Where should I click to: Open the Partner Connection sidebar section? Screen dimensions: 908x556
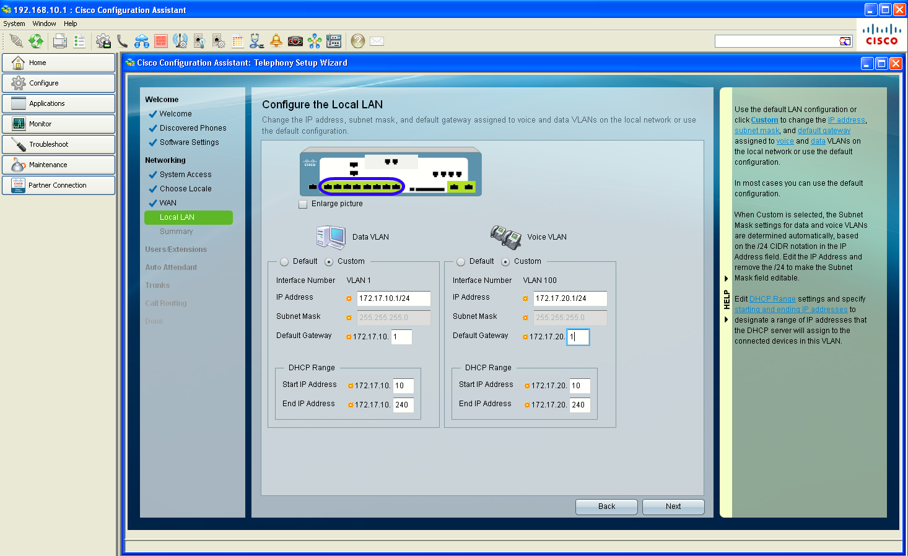tap(59, 185)
